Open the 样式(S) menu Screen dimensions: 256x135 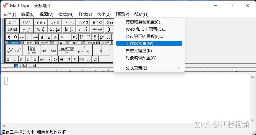[x=85, y=14]
